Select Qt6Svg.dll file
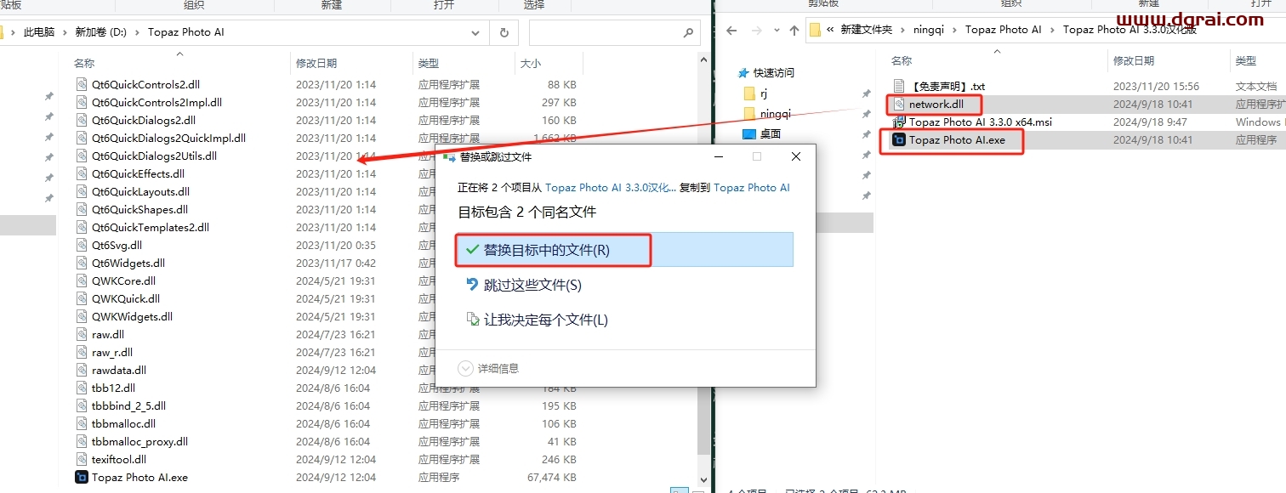The height and width of the screenshot is (493, 1286). point(117,245)
